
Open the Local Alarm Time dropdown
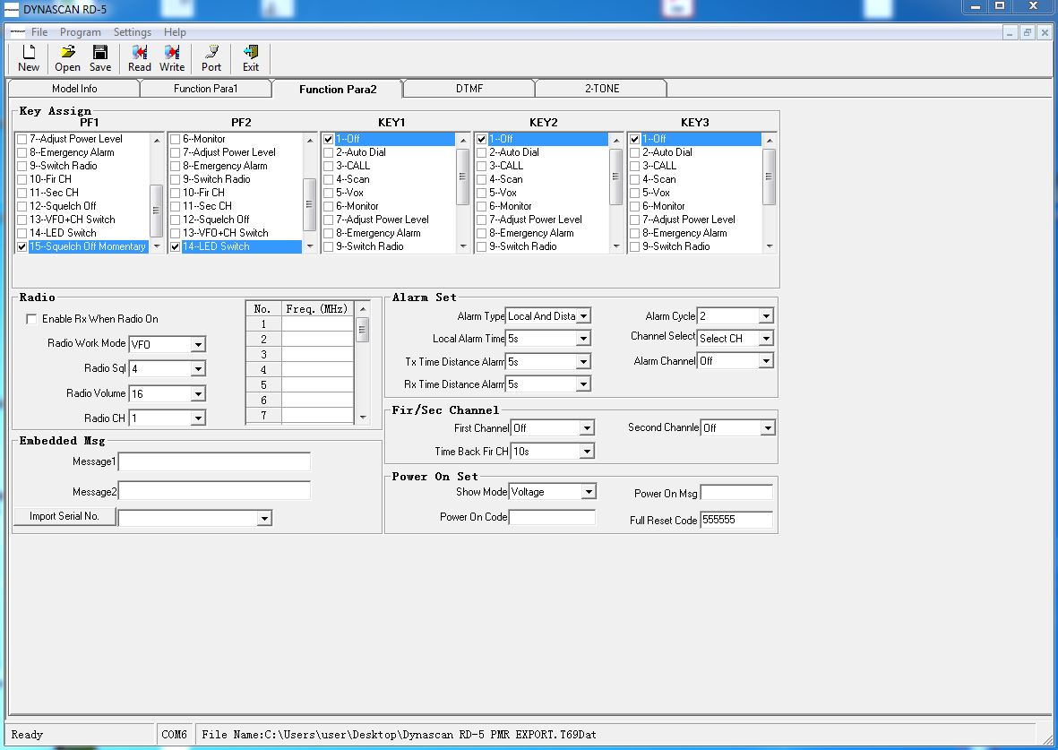coord(584,338)
